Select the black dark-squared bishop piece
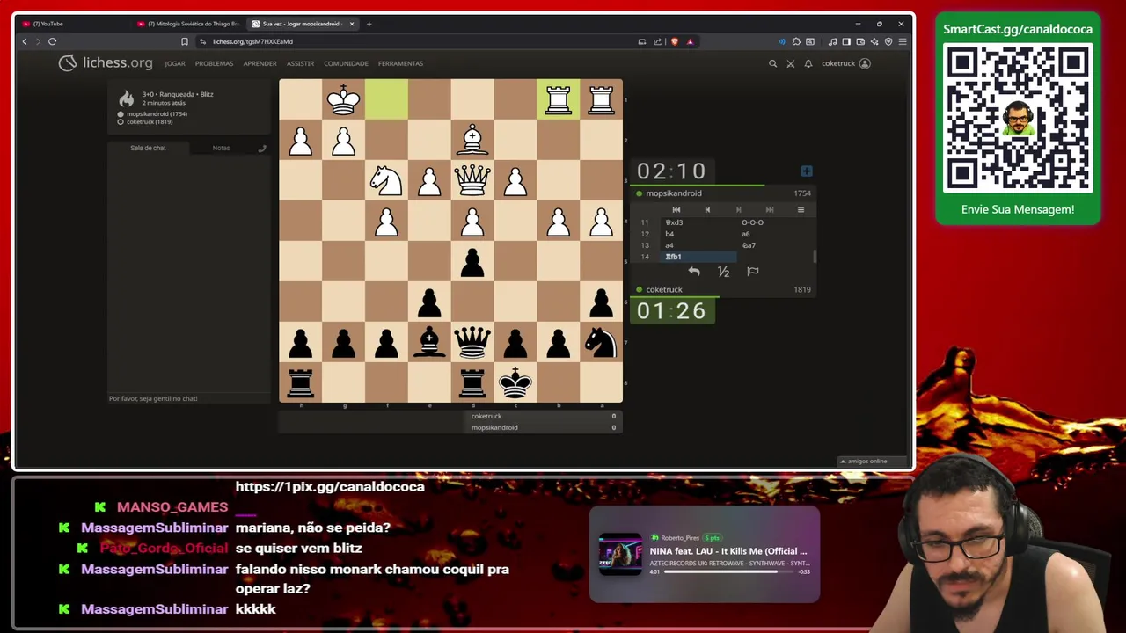1126x633 pixels. 429,342
